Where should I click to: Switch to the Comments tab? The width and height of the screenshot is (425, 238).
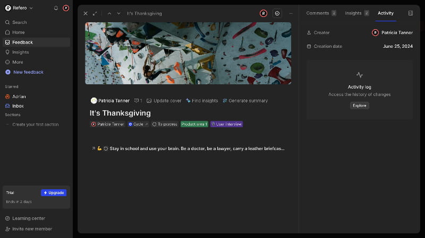pos(321,13)
